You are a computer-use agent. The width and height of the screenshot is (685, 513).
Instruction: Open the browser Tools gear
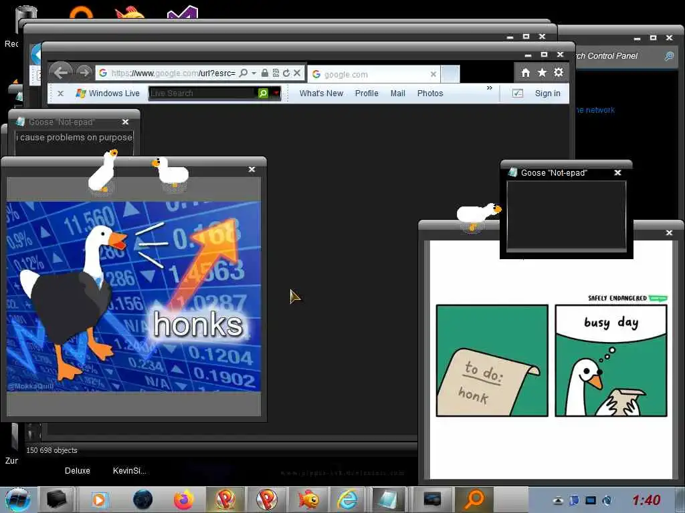pyautogui.click(x=559, y=72)
